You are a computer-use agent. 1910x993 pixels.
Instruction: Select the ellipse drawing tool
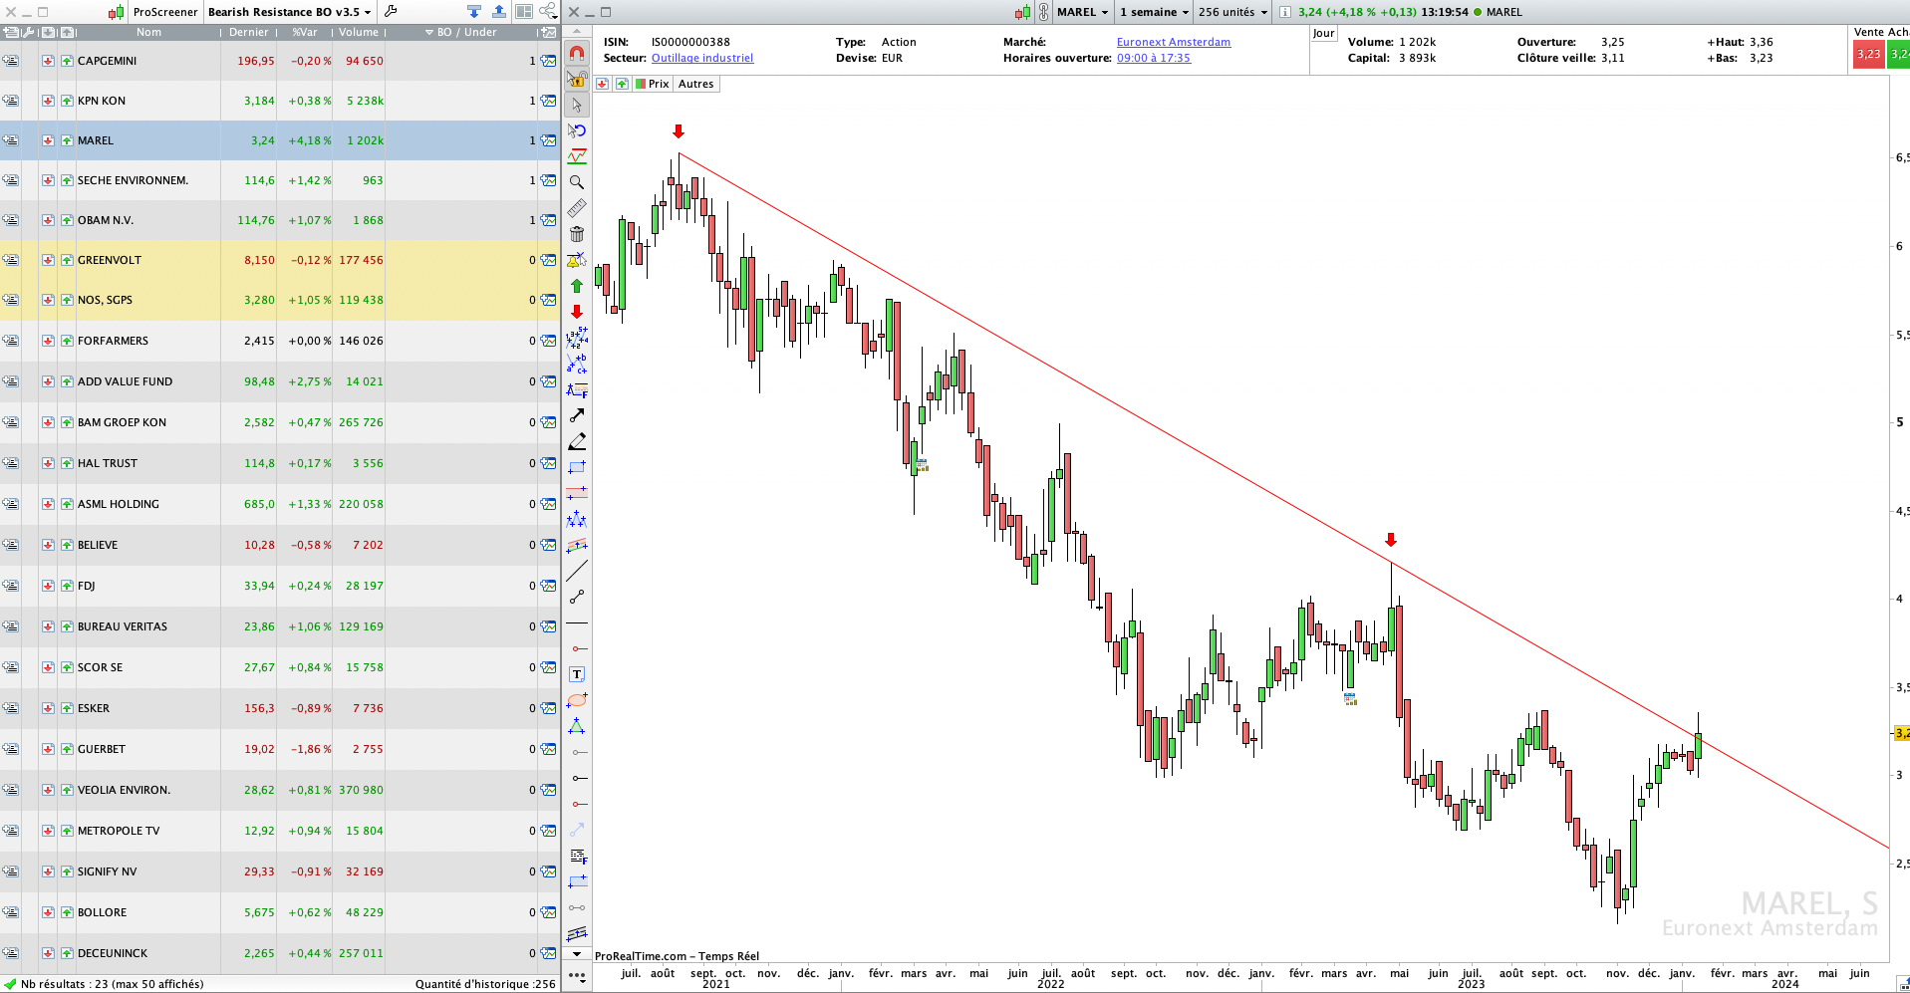pos(577,700)
